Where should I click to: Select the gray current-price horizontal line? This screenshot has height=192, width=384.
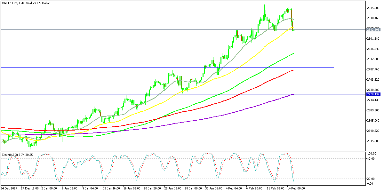tap(183, 29)
